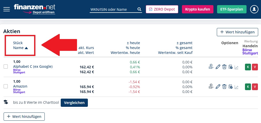This screenshot has height=123, width=261.
Task: Click Börse Stuttgart label under Alphabet C
Action: coord(19,71)
